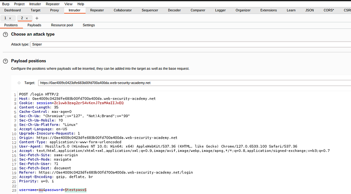Click the Accept-Language en-US line
The width and height of the screenshot is (351, 194).
tap(43, 129)
